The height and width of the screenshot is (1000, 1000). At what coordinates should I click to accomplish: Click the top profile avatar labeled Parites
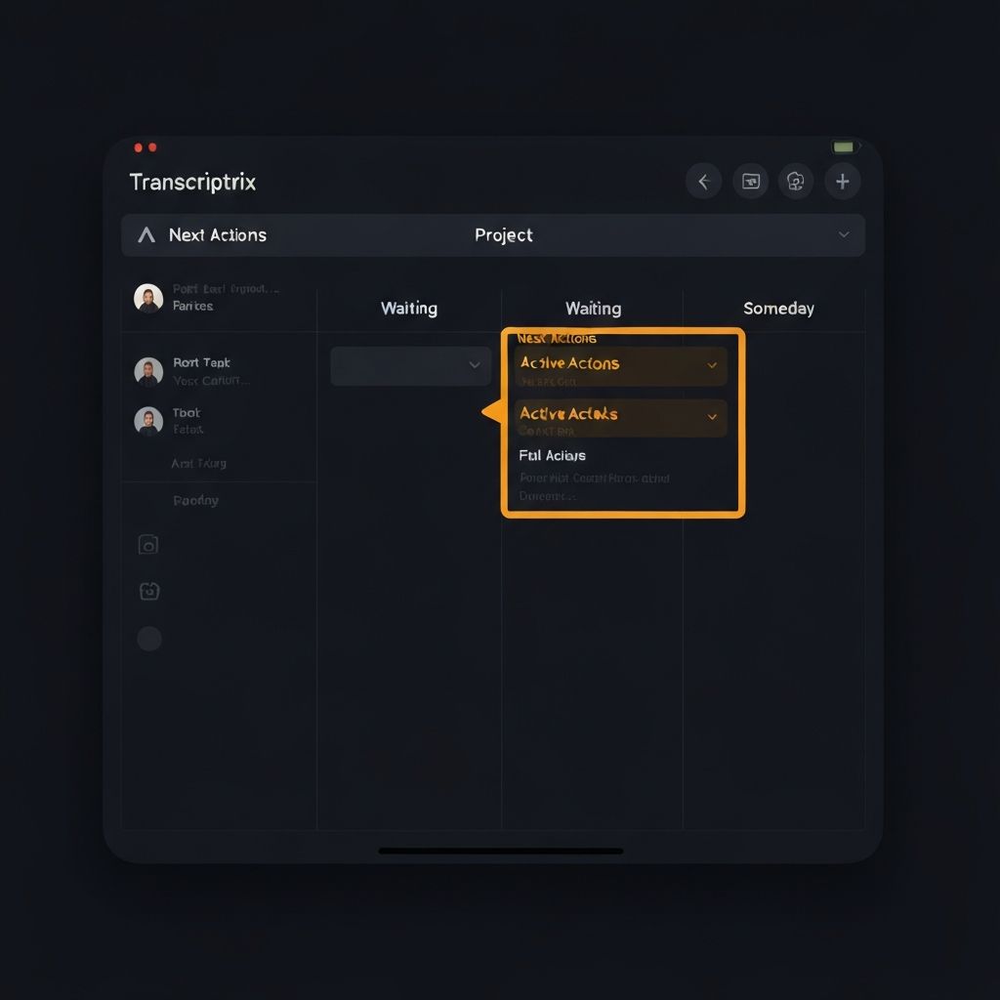(148, 299)
